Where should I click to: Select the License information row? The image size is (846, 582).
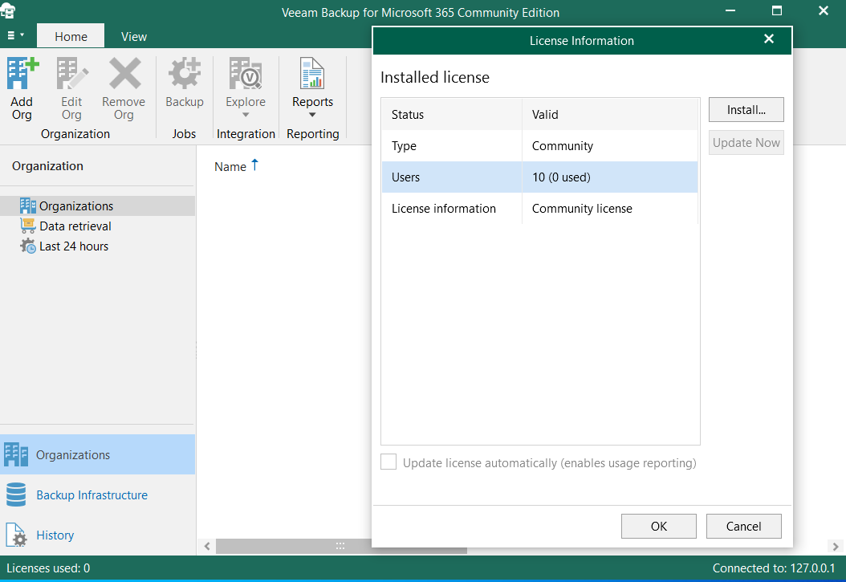click(539, 209)
